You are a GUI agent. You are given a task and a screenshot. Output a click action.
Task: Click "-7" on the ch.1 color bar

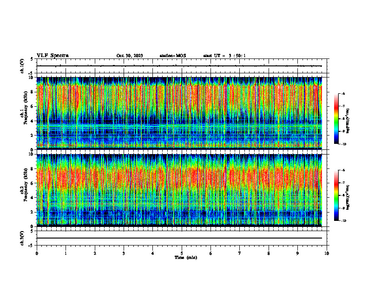[x=343, y=106]
